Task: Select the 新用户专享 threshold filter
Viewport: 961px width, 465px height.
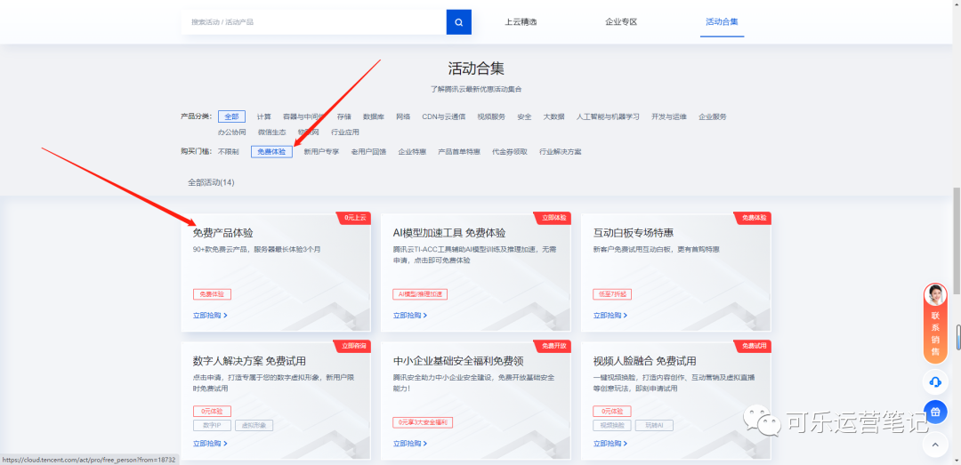Action: [x=321, y=151]
